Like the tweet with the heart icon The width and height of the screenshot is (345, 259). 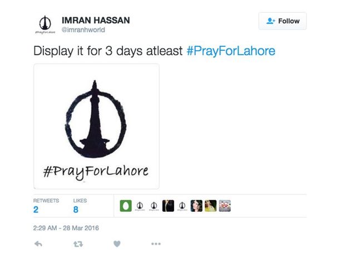117,244
